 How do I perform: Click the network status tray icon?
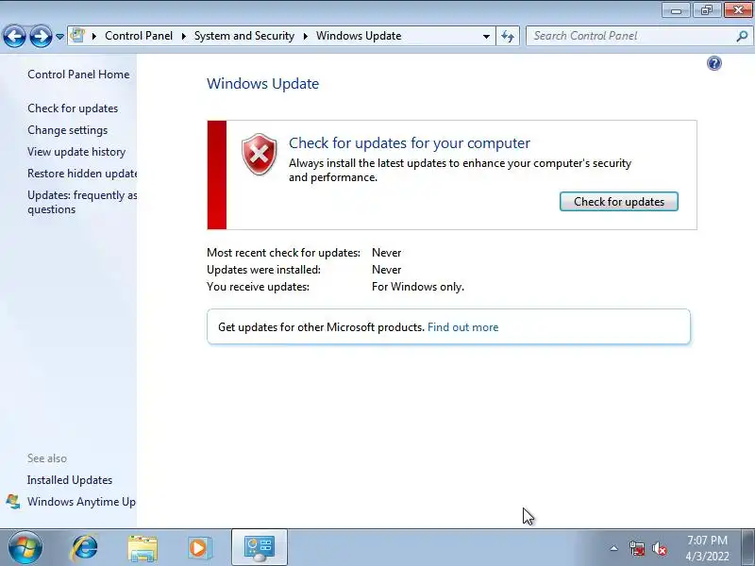[x=637, y=548]
